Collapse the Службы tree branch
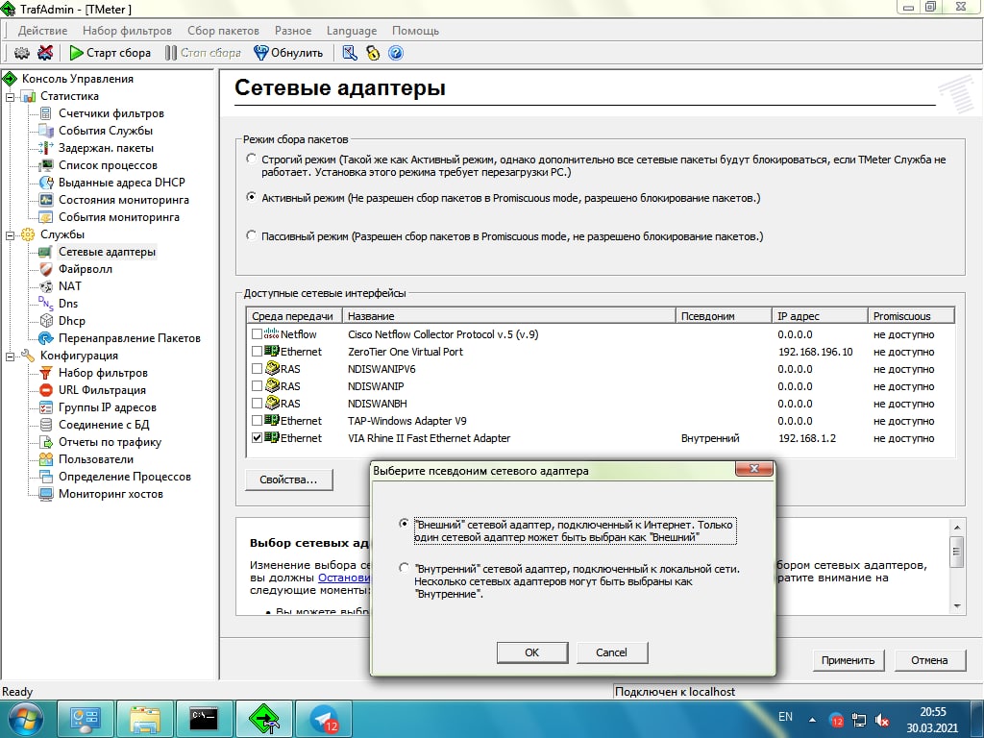This screenshot has width=984, height=738. pyautogui.click(x=10, y=235)
